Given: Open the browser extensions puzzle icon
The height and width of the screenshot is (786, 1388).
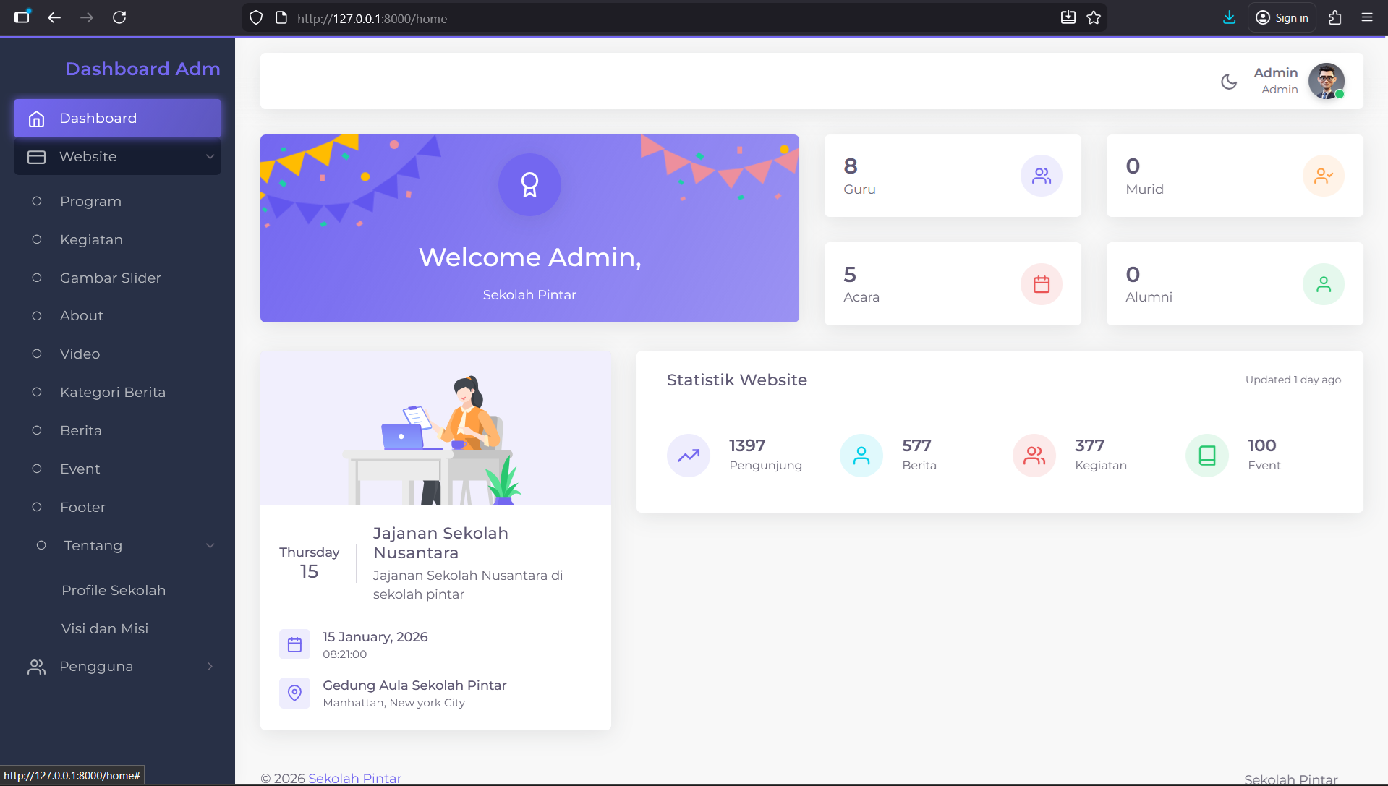Looking at the screenshot, I should (1335, 17).
